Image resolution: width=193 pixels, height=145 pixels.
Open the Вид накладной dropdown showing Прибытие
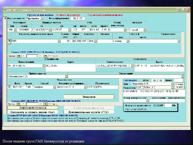(42, 19)
